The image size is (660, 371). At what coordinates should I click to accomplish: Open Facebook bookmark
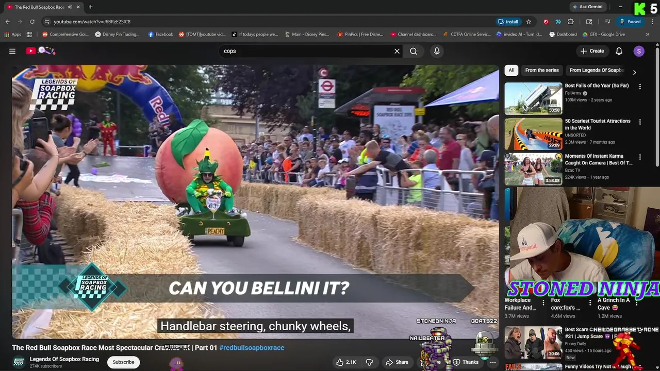(x=161, y=35)
